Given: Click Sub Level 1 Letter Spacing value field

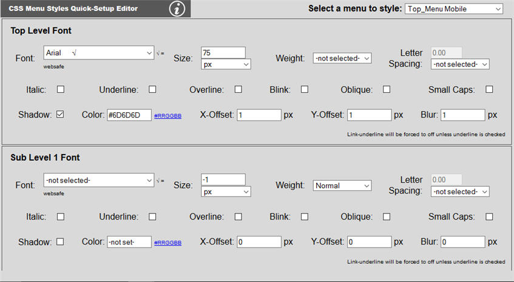Looking at the screenshot, I should (446, 180).
